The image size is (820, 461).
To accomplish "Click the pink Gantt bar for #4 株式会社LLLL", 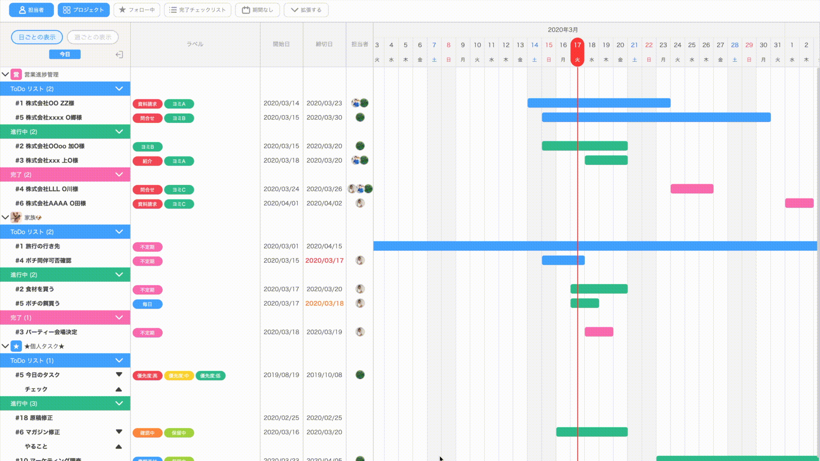I will (x=691, y=189).
